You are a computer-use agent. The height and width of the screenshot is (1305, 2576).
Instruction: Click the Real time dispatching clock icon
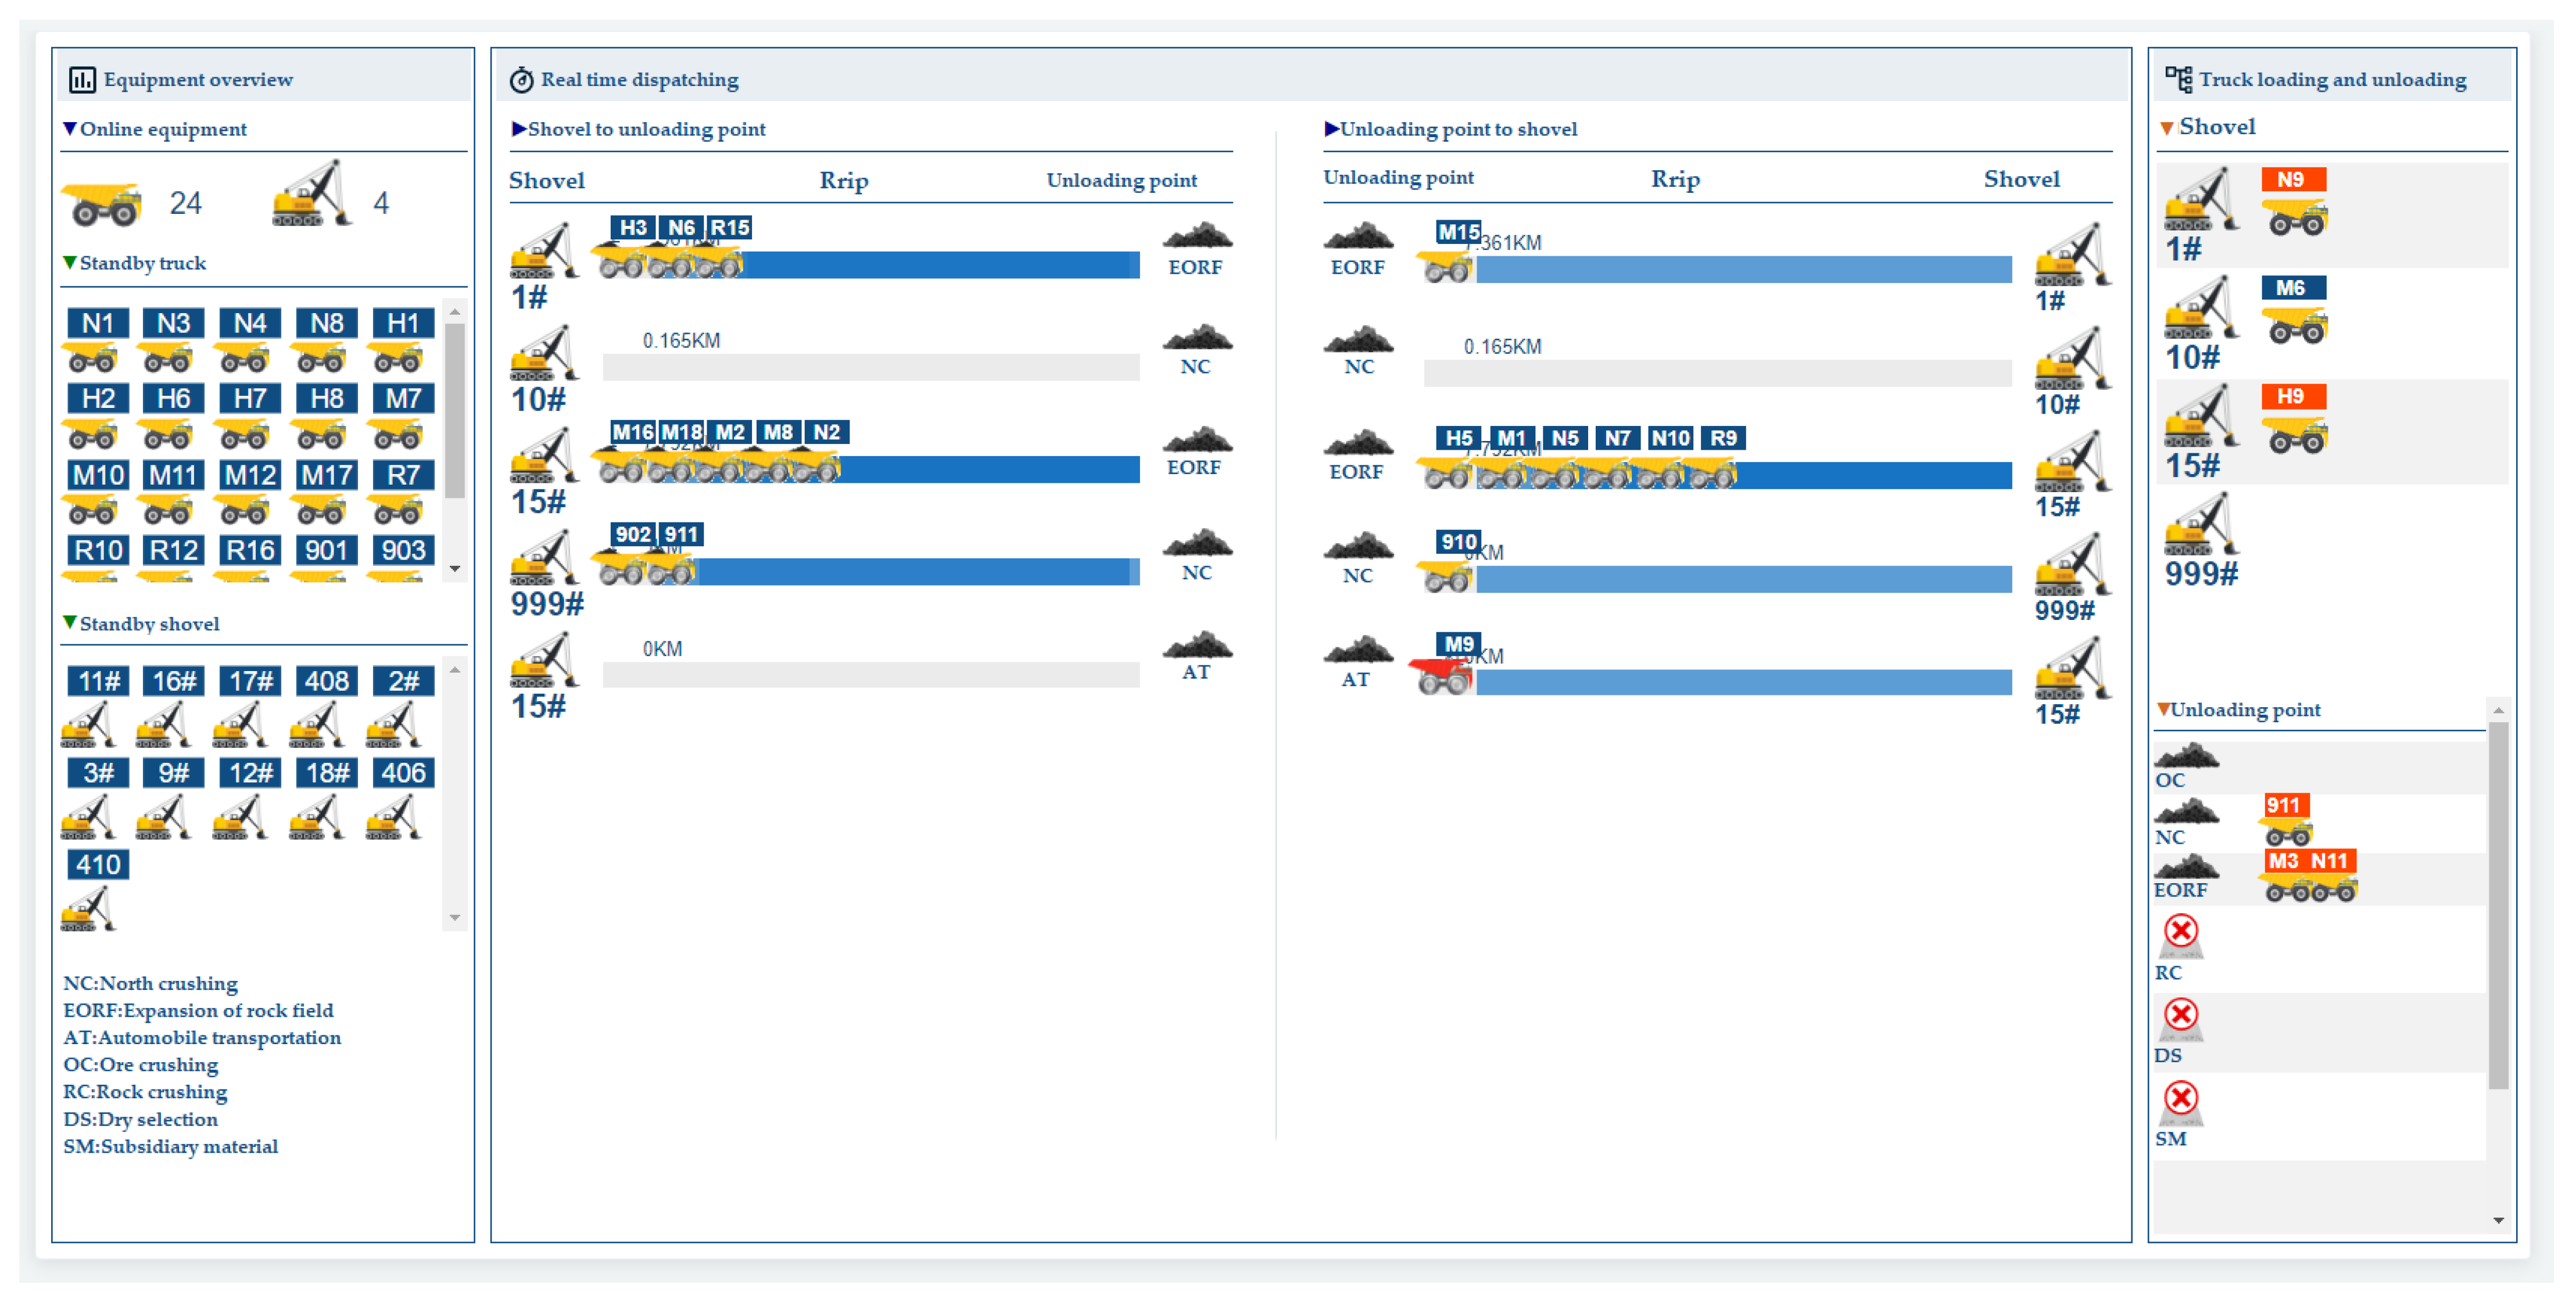point(521,80)
